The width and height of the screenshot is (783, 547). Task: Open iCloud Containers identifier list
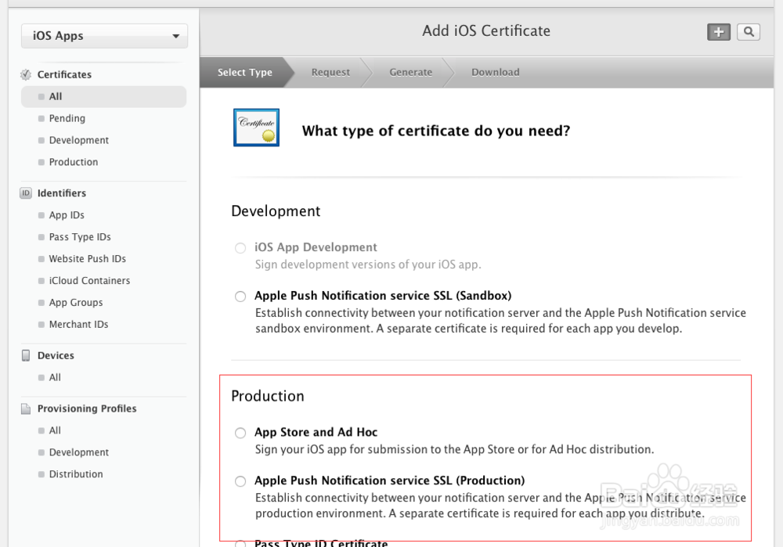(x=88, y=280)
